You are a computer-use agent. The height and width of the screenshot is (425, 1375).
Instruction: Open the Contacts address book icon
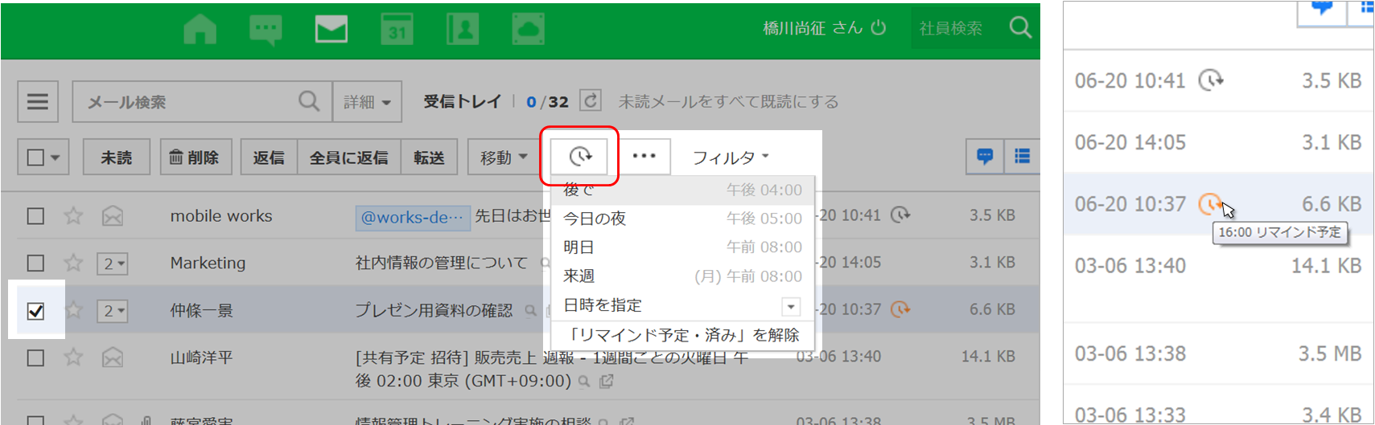tap(463, 30)
